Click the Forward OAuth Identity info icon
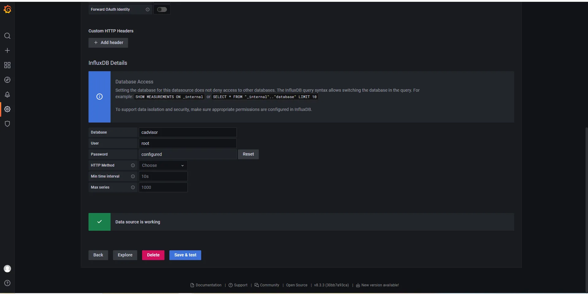The width and height of the screenshot is (588, 294). coord(148,9)
